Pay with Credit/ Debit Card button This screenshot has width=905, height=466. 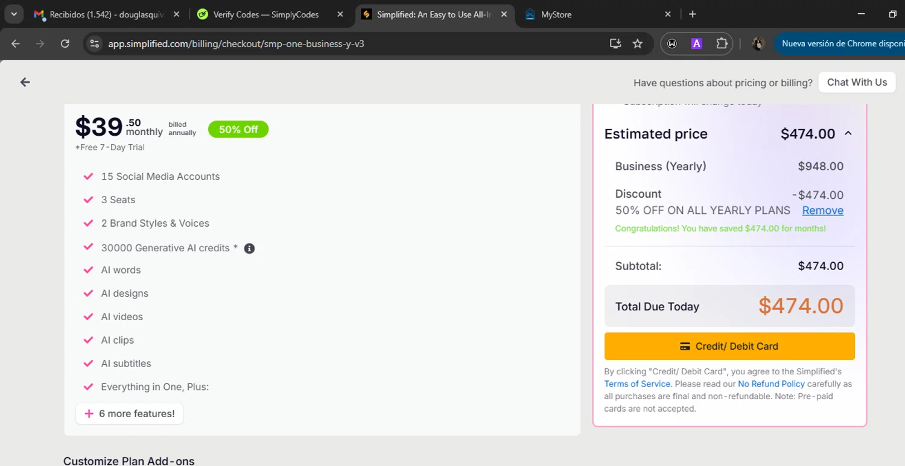point(729,346)
